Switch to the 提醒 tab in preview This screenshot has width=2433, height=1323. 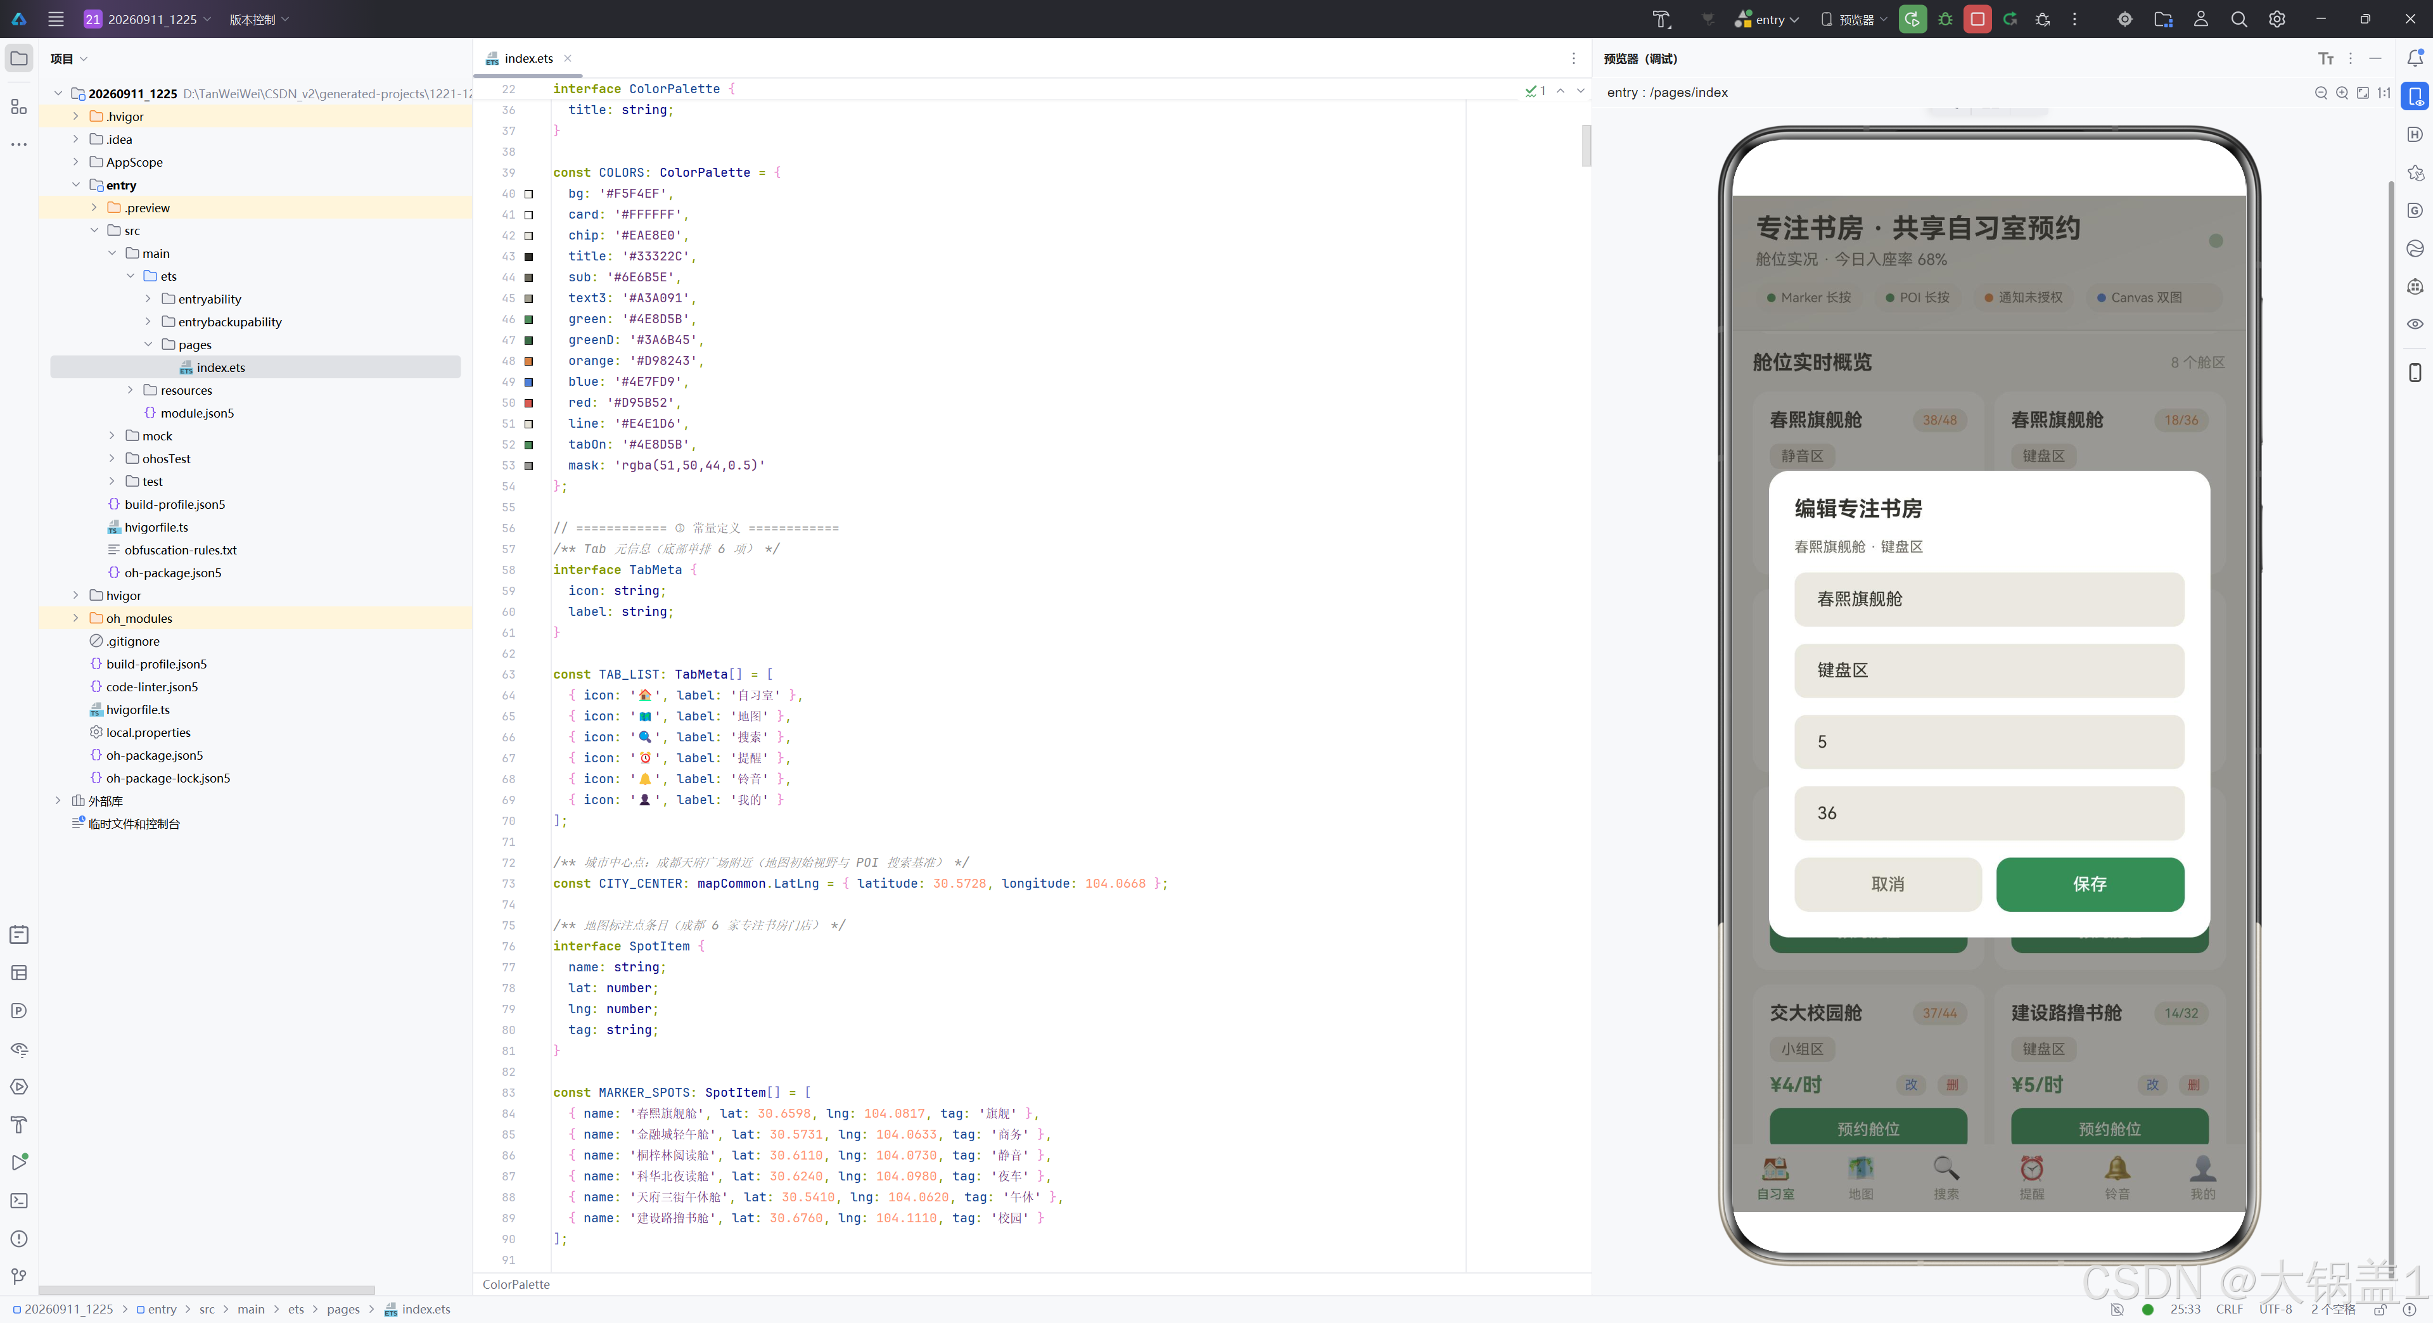[2031, 1177]
